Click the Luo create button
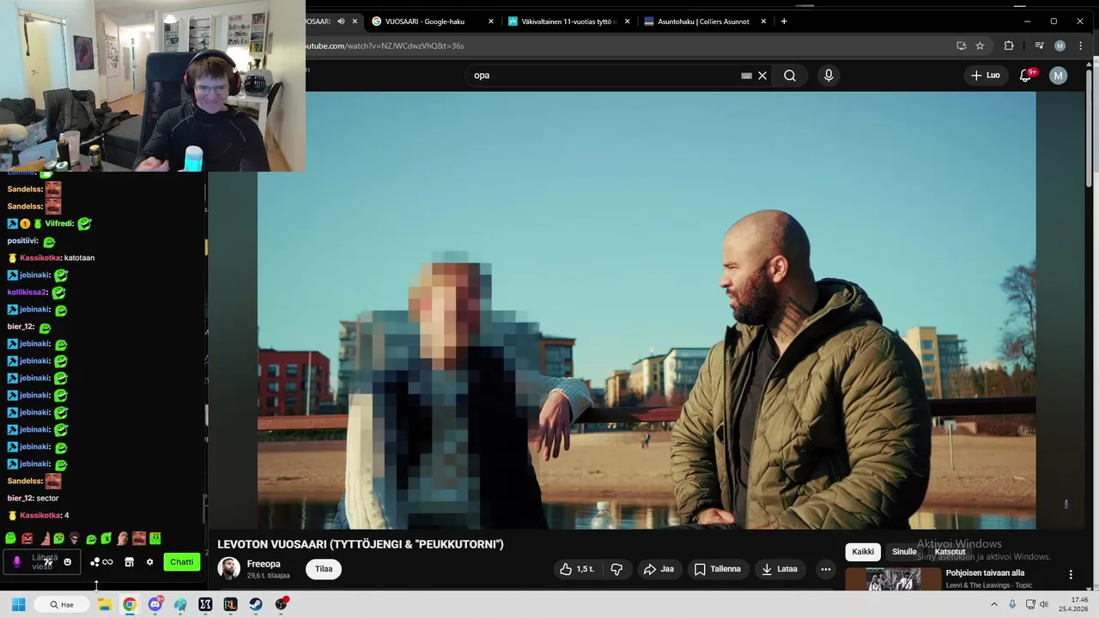This screenshot has width=1099, height=618. point(985,76)
